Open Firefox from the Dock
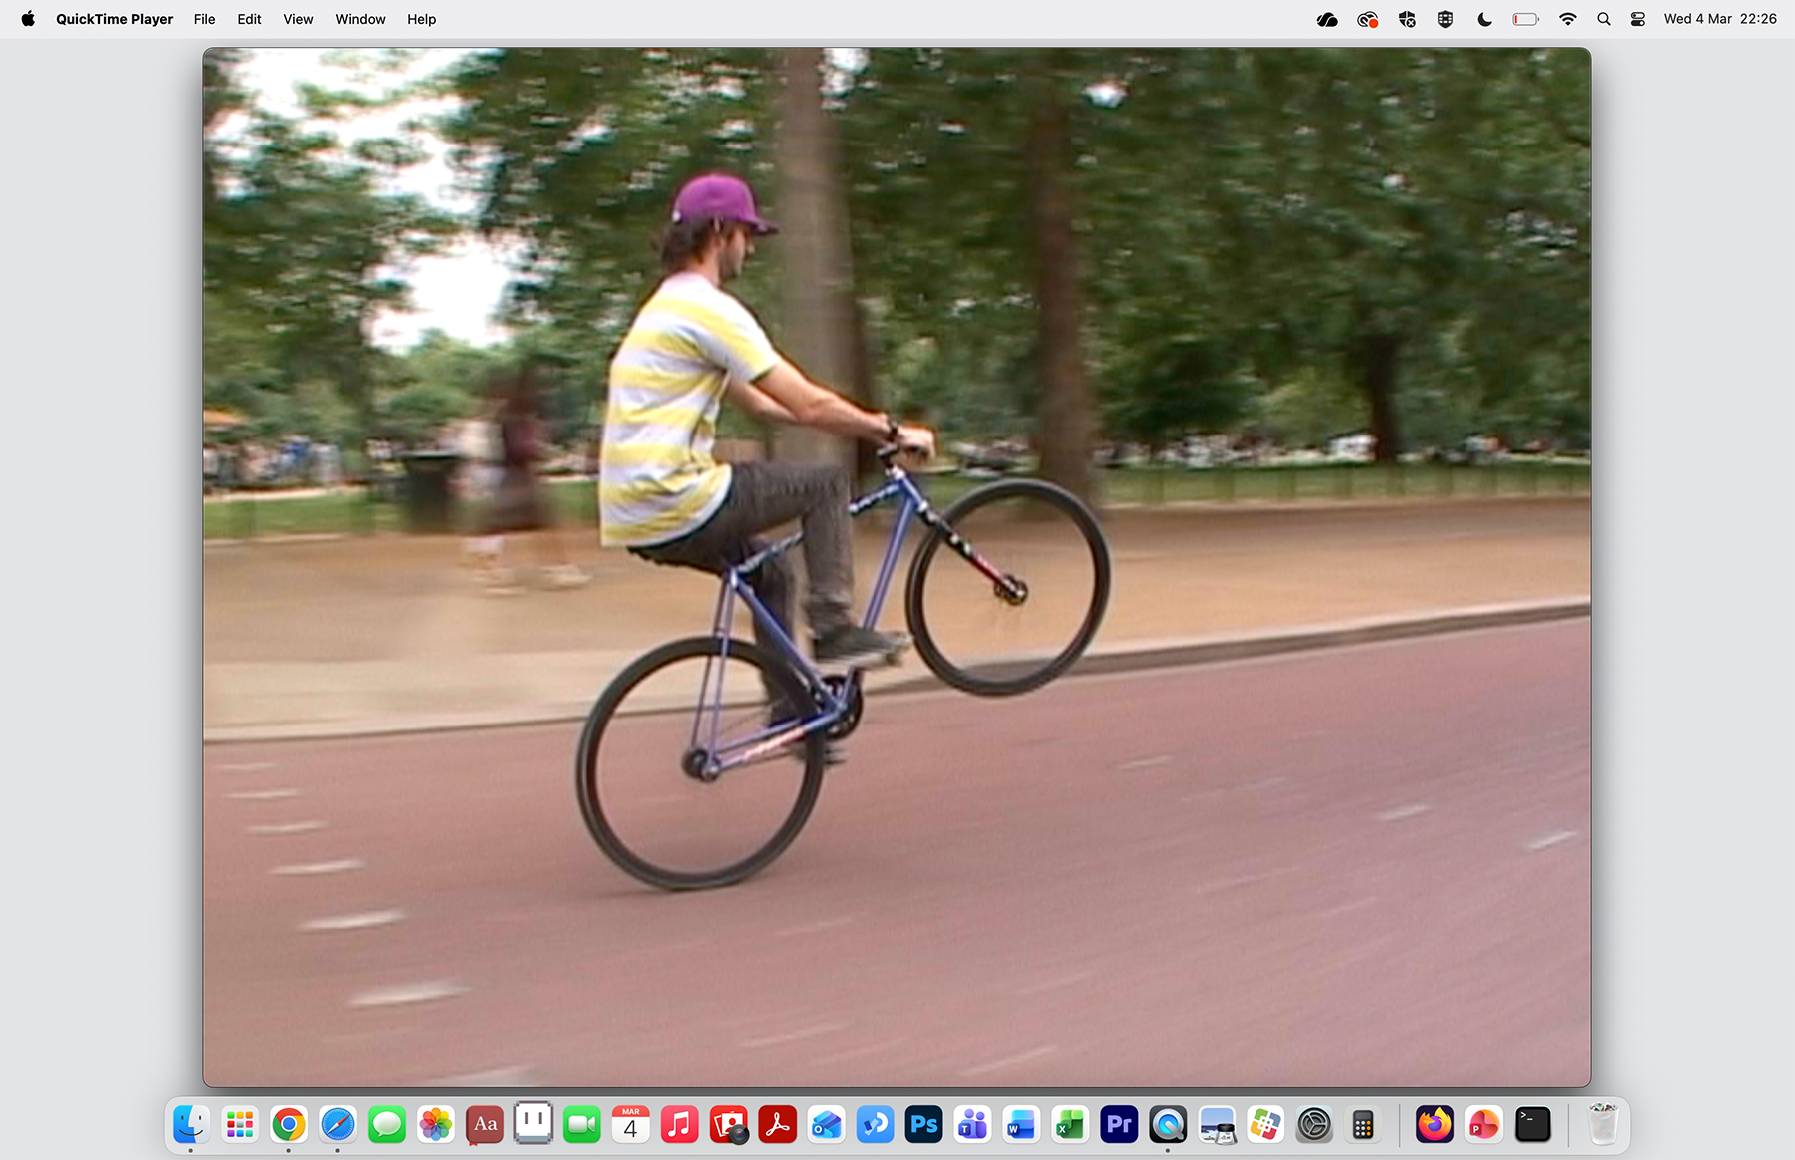This screenshot has width=1795, height=1160. click(x=1434, y=1125)
